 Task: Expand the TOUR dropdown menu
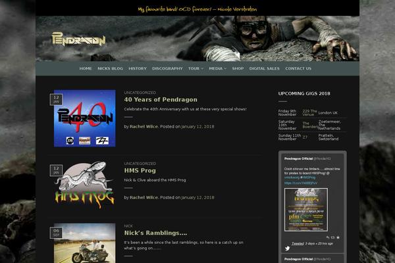196,68
